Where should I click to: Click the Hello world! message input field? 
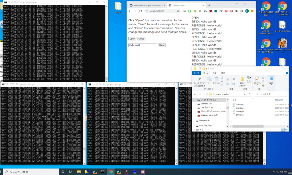(143, 45)
